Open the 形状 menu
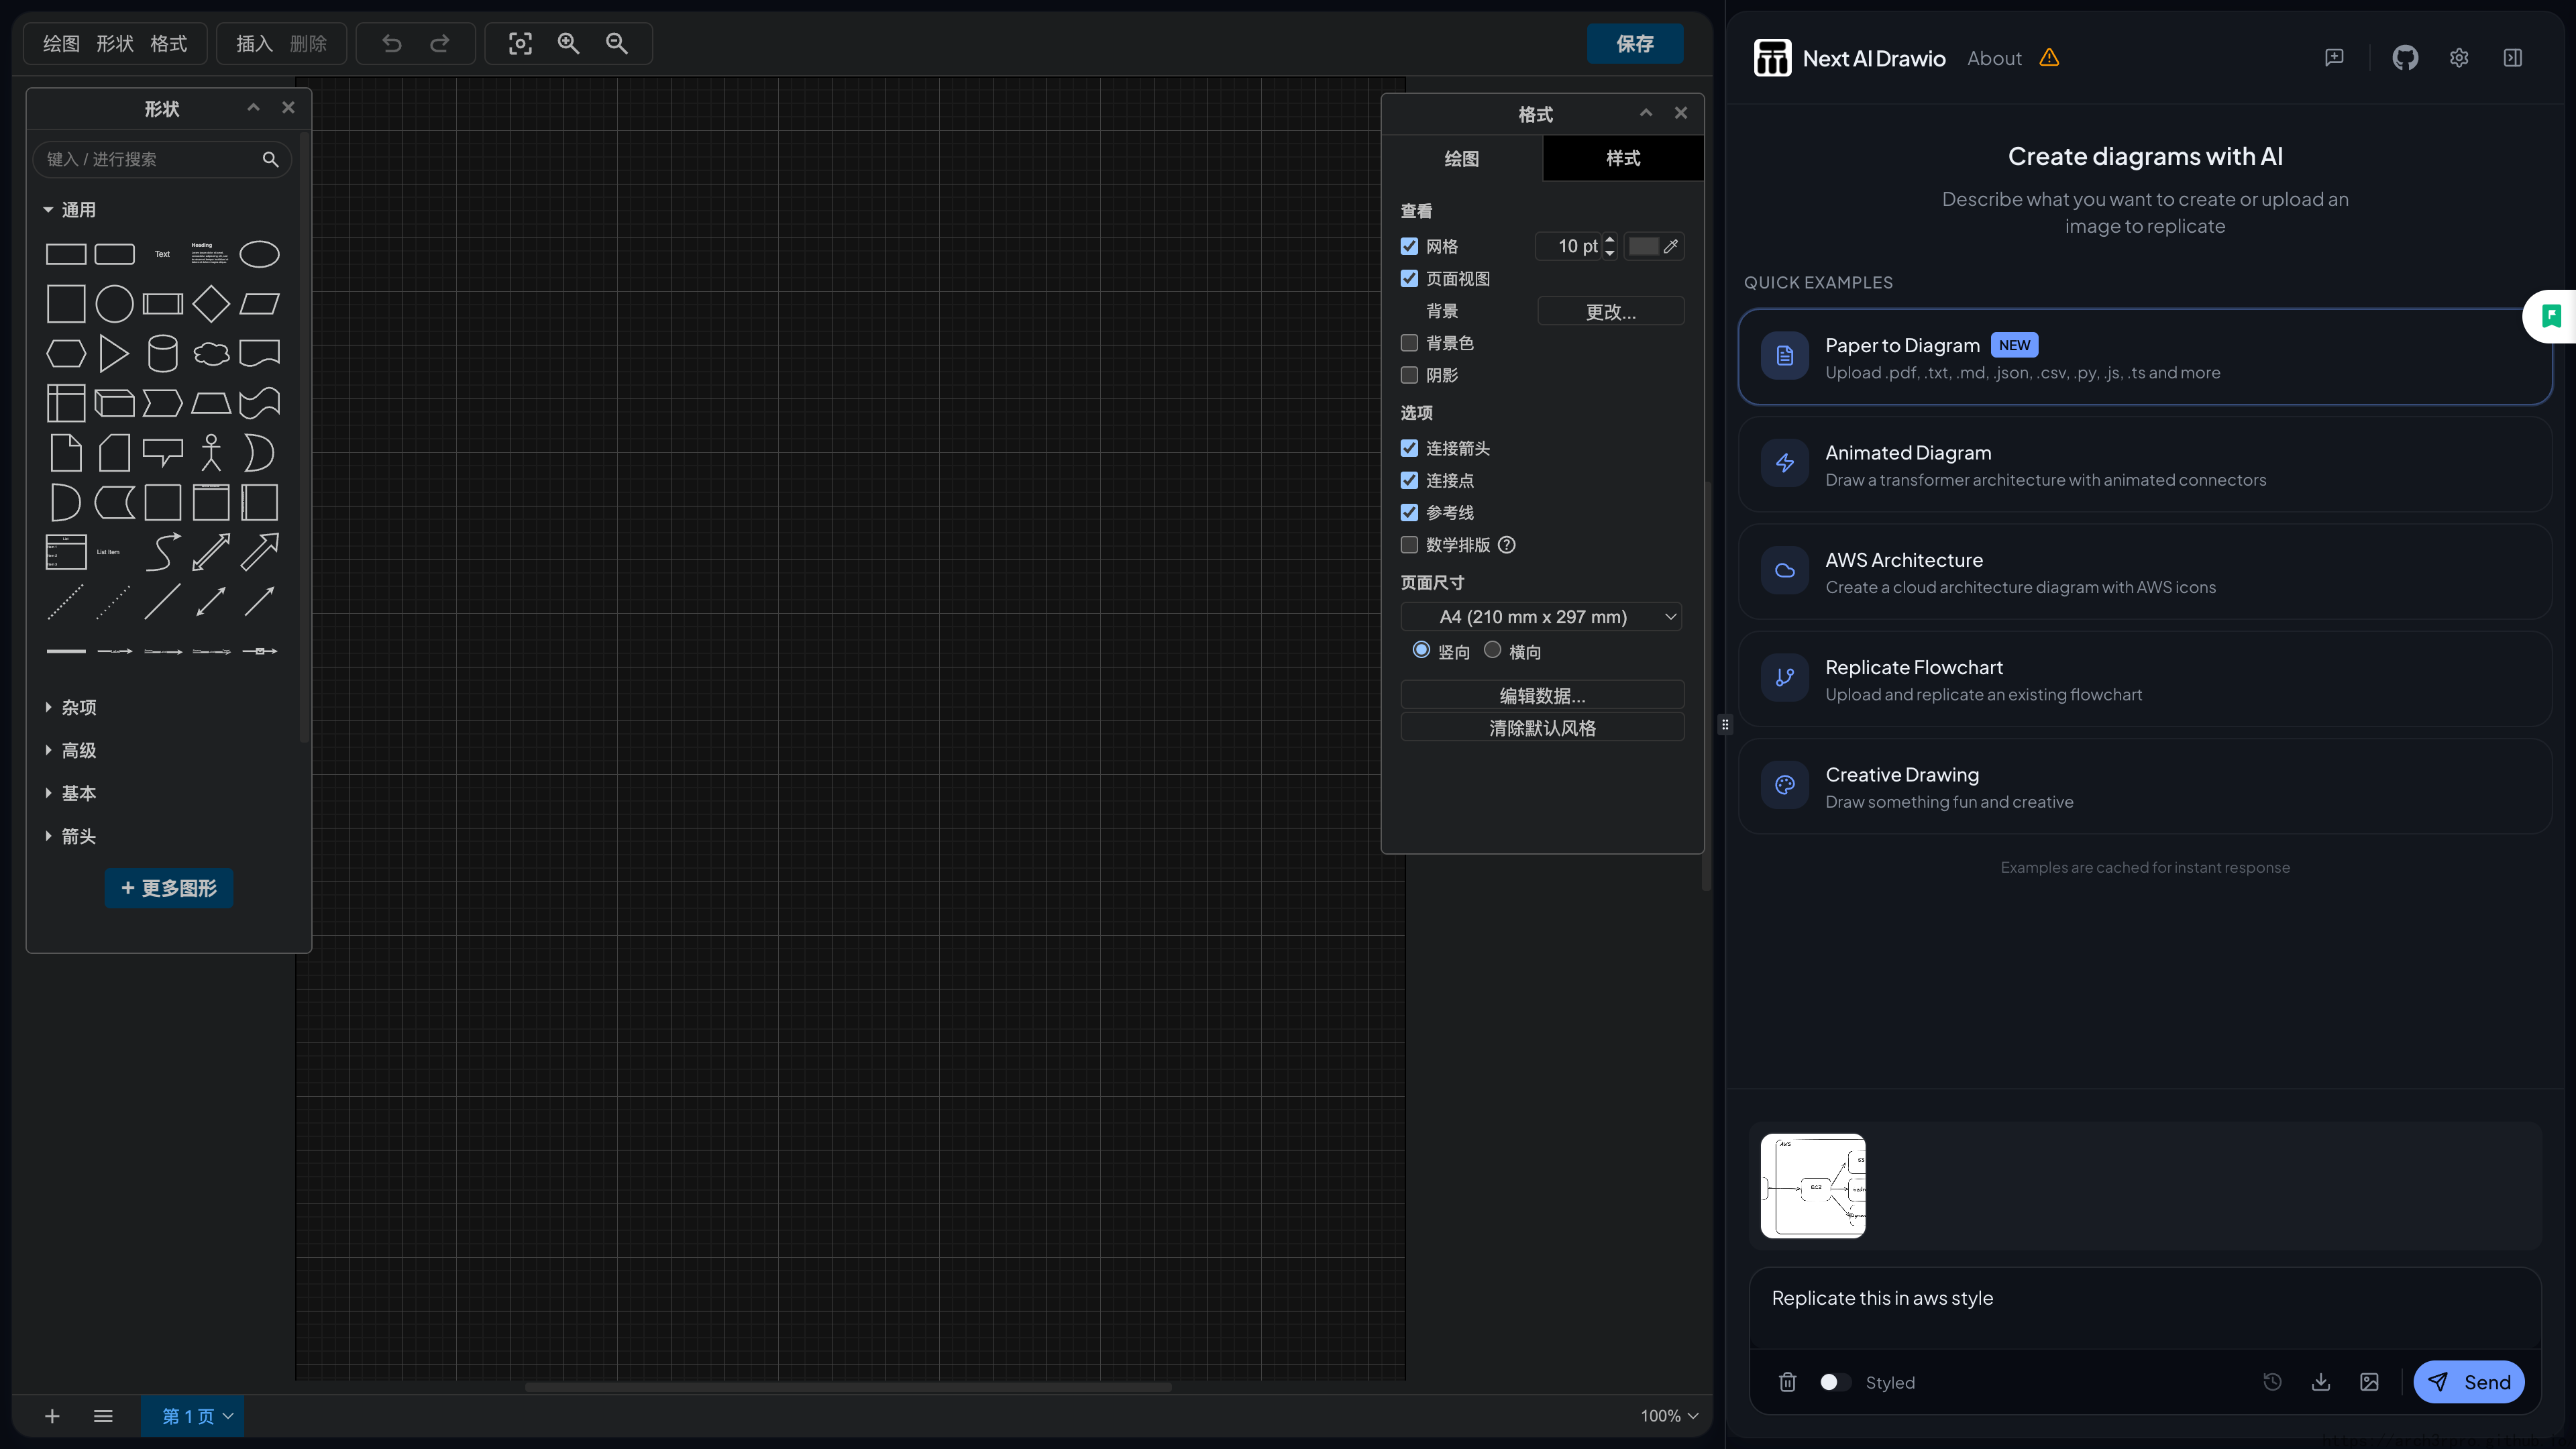Viewport: 2576px width, 1449px height. 114,43
